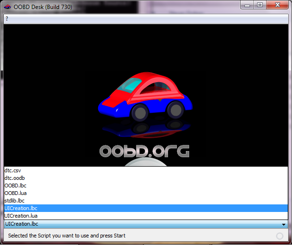This screenshot has width=292, height=245.
Task: Click the circular status indicator in status bar
Action: click(x=280, y=236)
